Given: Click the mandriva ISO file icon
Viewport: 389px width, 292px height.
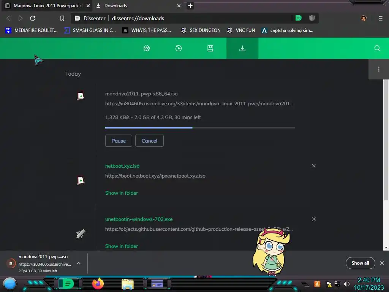Looking at the screenshot, I should pos(81,96).
